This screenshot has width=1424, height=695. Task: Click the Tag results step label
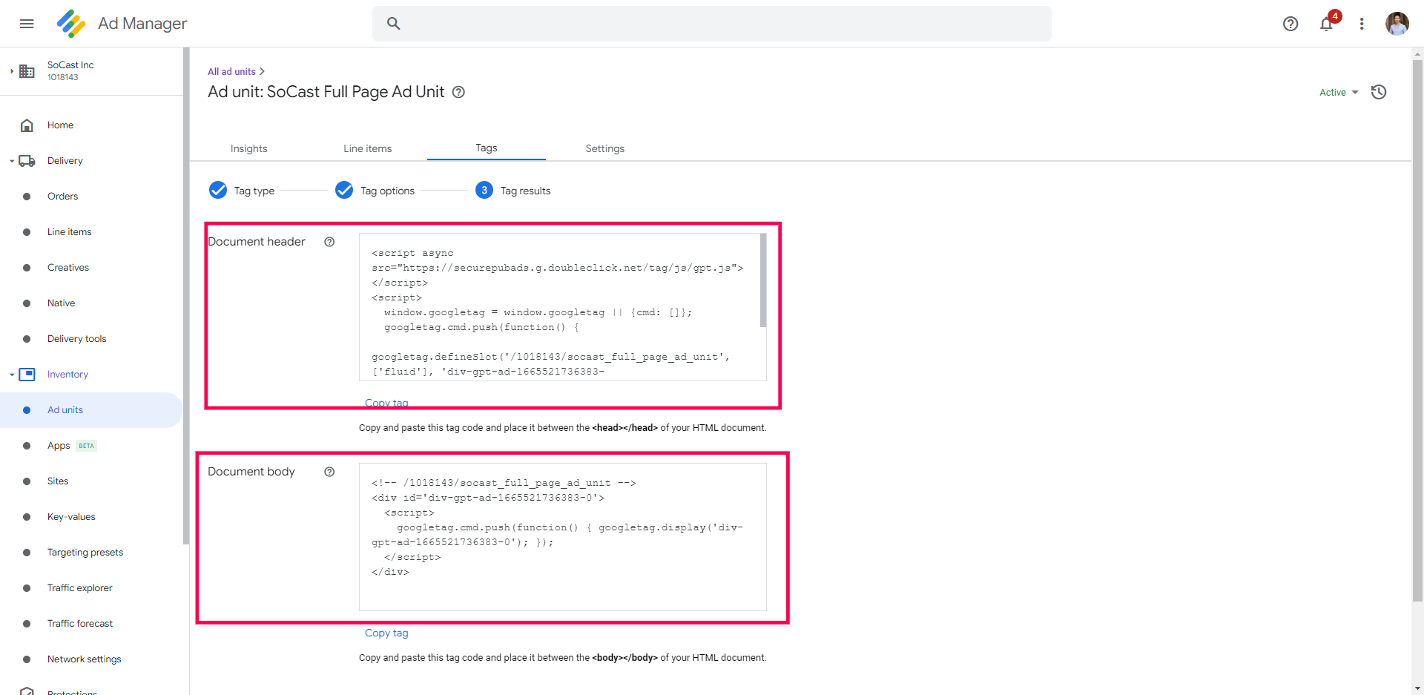(525, 191)
